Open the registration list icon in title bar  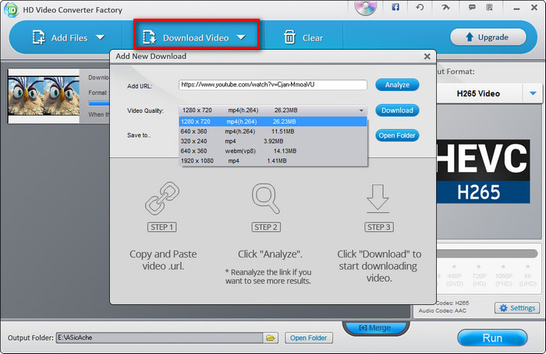point(489,7)
